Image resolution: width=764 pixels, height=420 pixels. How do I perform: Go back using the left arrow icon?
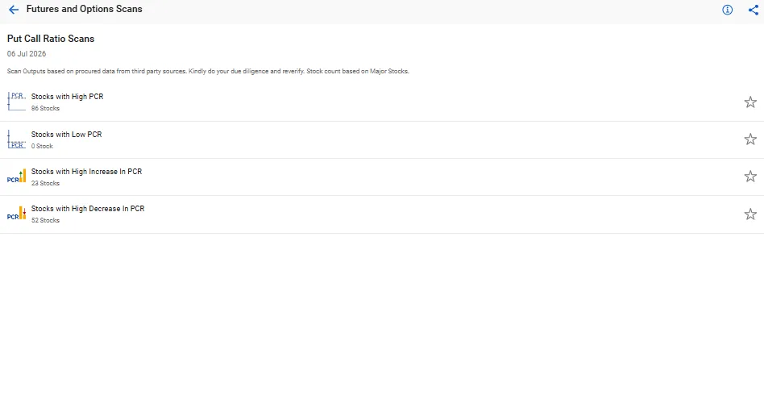[14, 9]
